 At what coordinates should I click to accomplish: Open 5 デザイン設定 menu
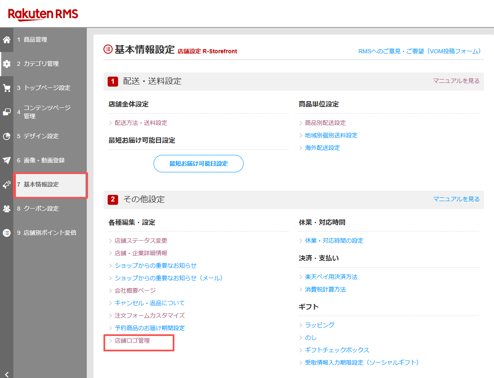(50, 136)
